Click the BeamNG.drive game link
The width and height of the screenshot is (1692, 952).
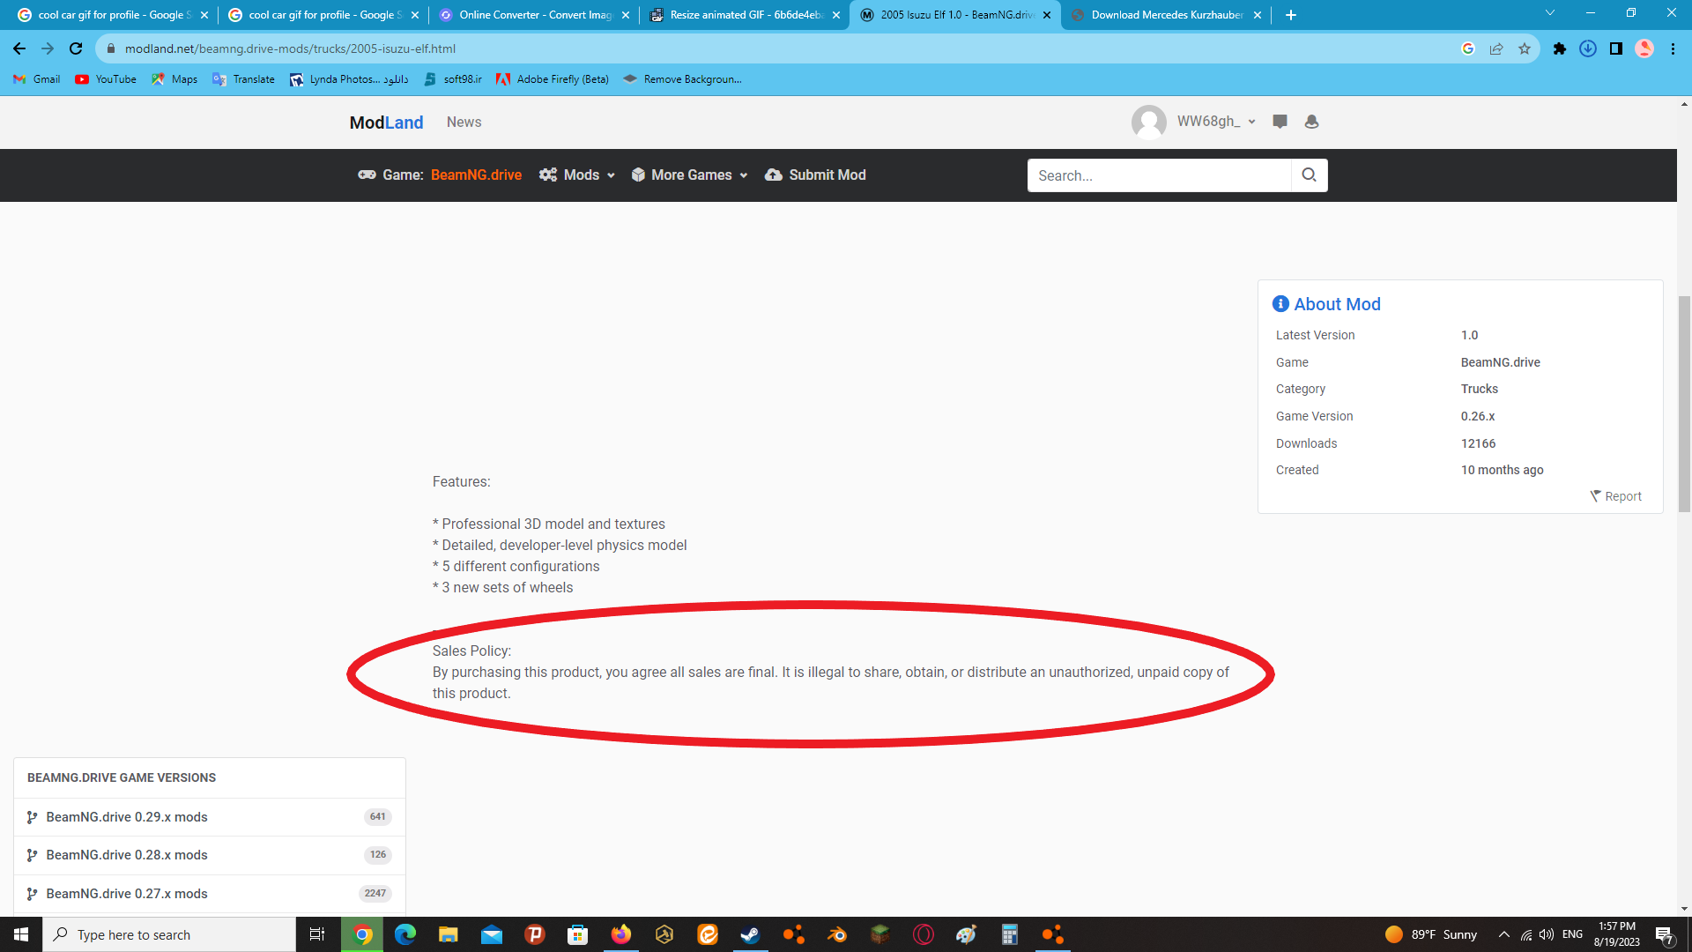[476, 175]
